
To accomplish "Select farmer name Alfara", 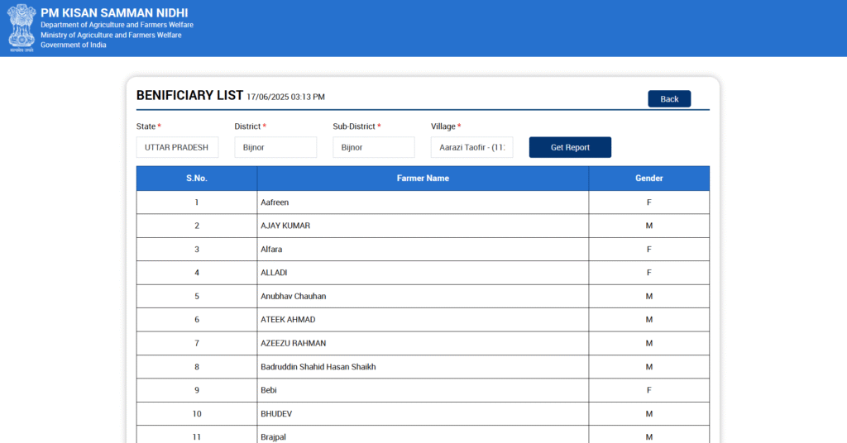I will point(271,250).
